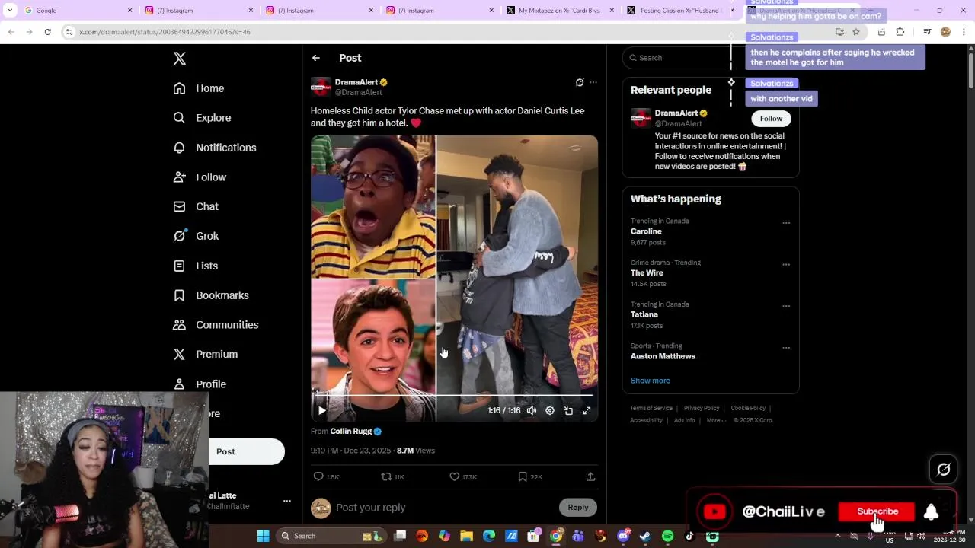975x548 pixels.
Task: Open more options for Auston Matthews trend
Action: pos(786,348)
